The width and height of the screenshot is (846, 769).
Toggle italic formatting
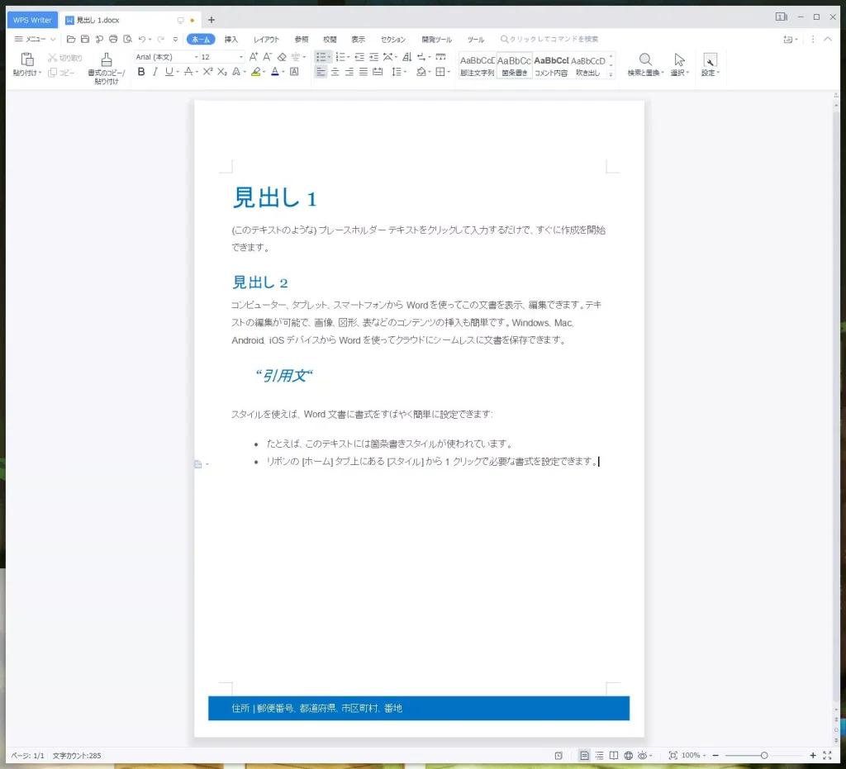click(x=154, y=72)
